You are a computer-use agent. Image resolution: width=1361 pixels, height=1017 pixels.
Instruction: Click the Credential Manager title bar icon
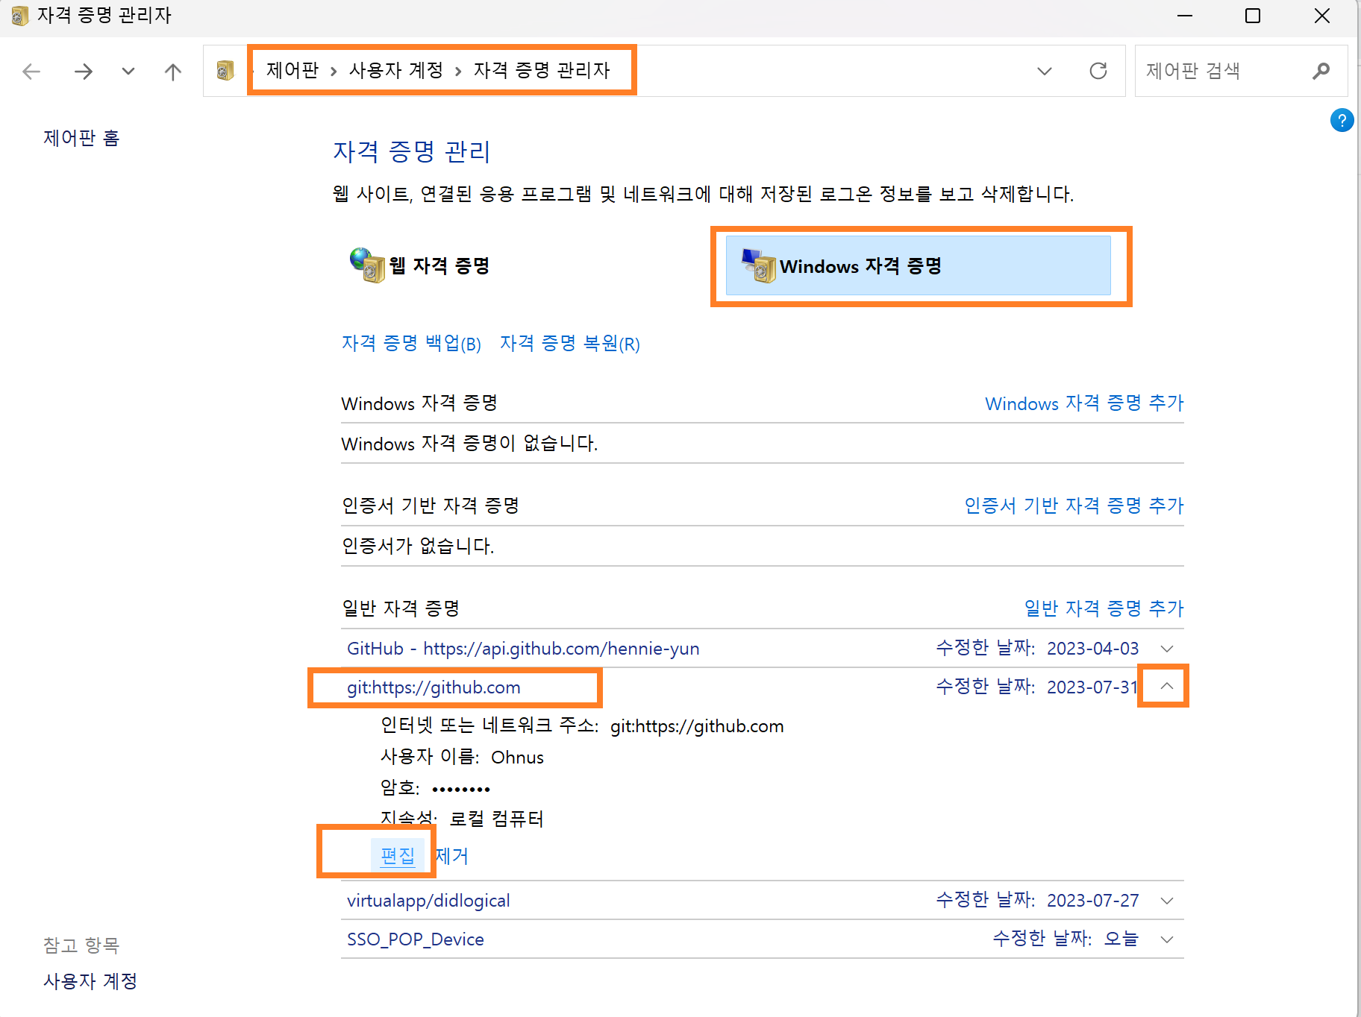[x=20, y=16]
